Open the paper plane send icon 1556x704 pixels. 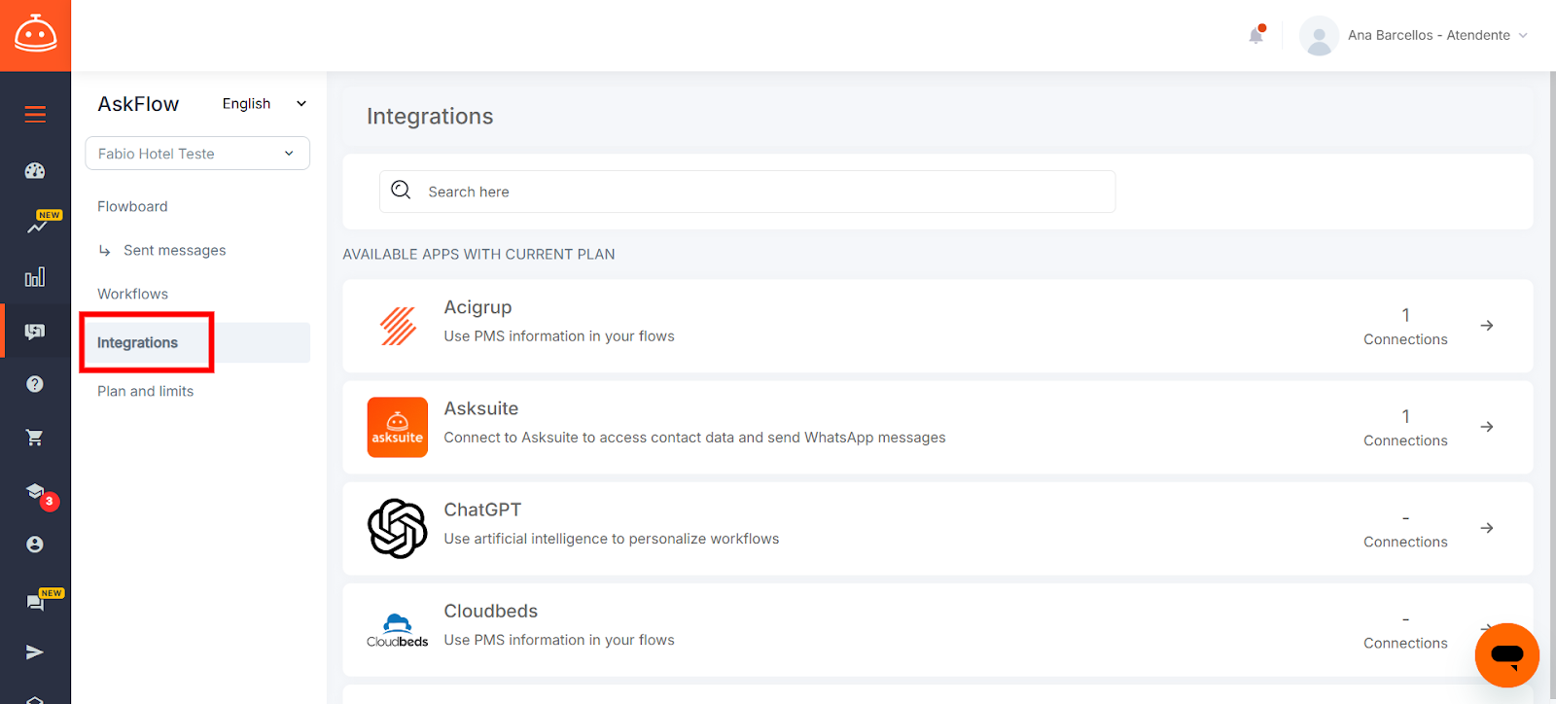click(x=35, y=652)
